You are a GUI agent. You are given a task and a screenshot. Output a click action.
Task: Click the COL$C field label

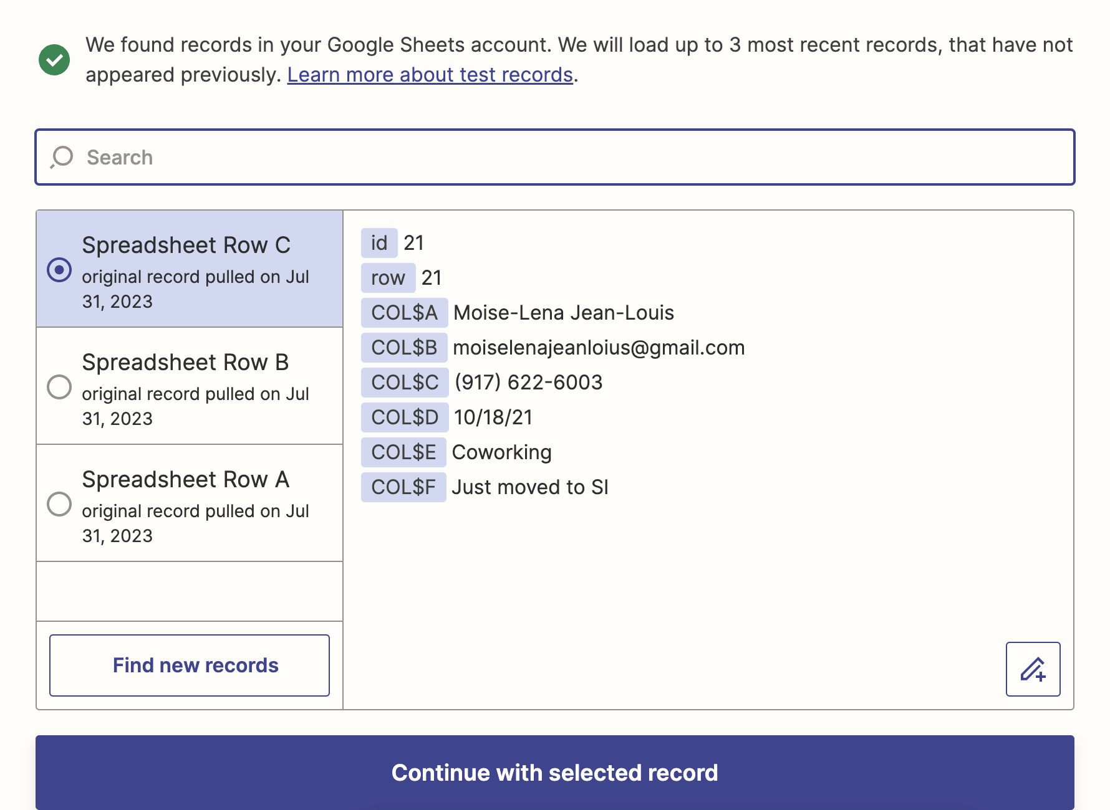[x=405, y=383]
